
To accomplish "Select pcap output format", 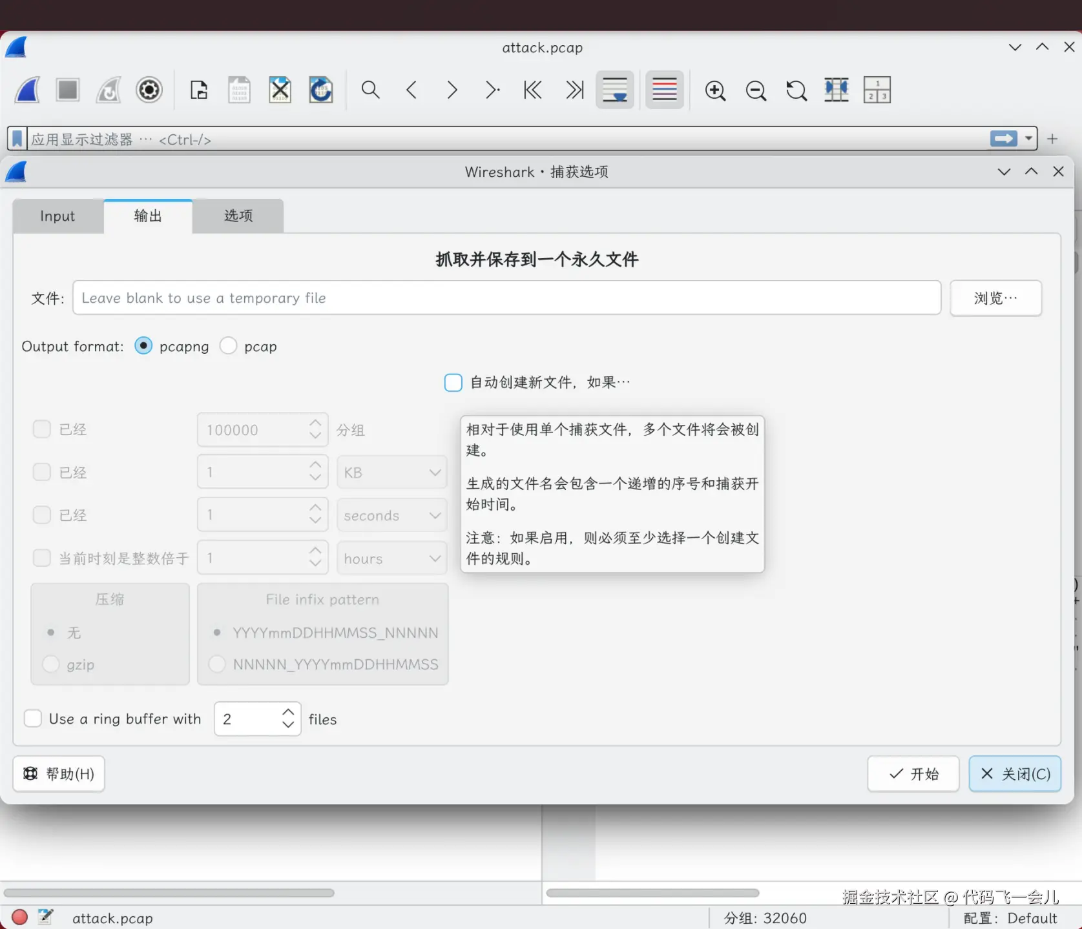I will tap(228, 346).
